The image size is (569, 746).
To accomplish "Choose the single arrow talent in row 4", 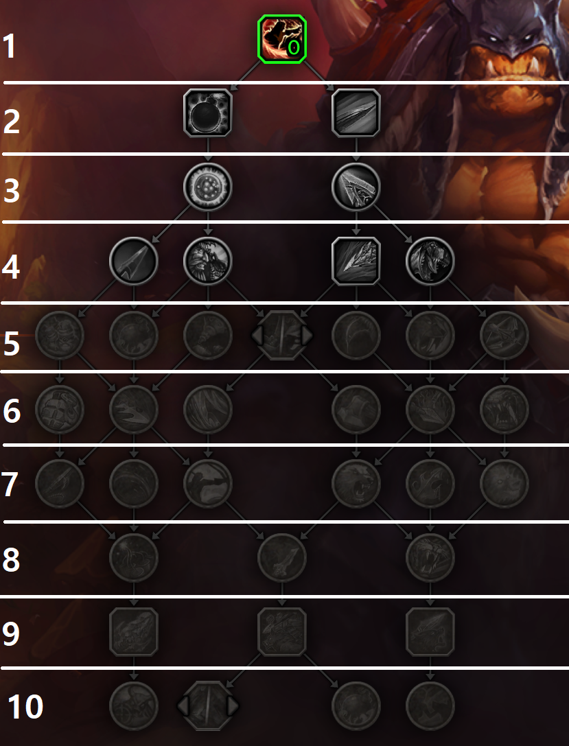I will 134,261.
